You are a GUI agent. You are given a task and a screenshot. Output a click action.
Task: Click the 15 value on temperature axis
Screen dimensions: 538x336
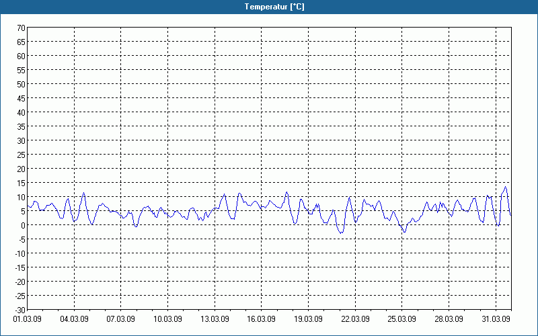[22, 183]
